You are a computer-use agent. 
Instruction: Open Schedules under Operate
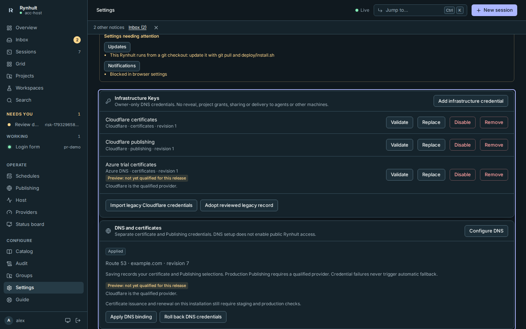click(x=43, y=176)
